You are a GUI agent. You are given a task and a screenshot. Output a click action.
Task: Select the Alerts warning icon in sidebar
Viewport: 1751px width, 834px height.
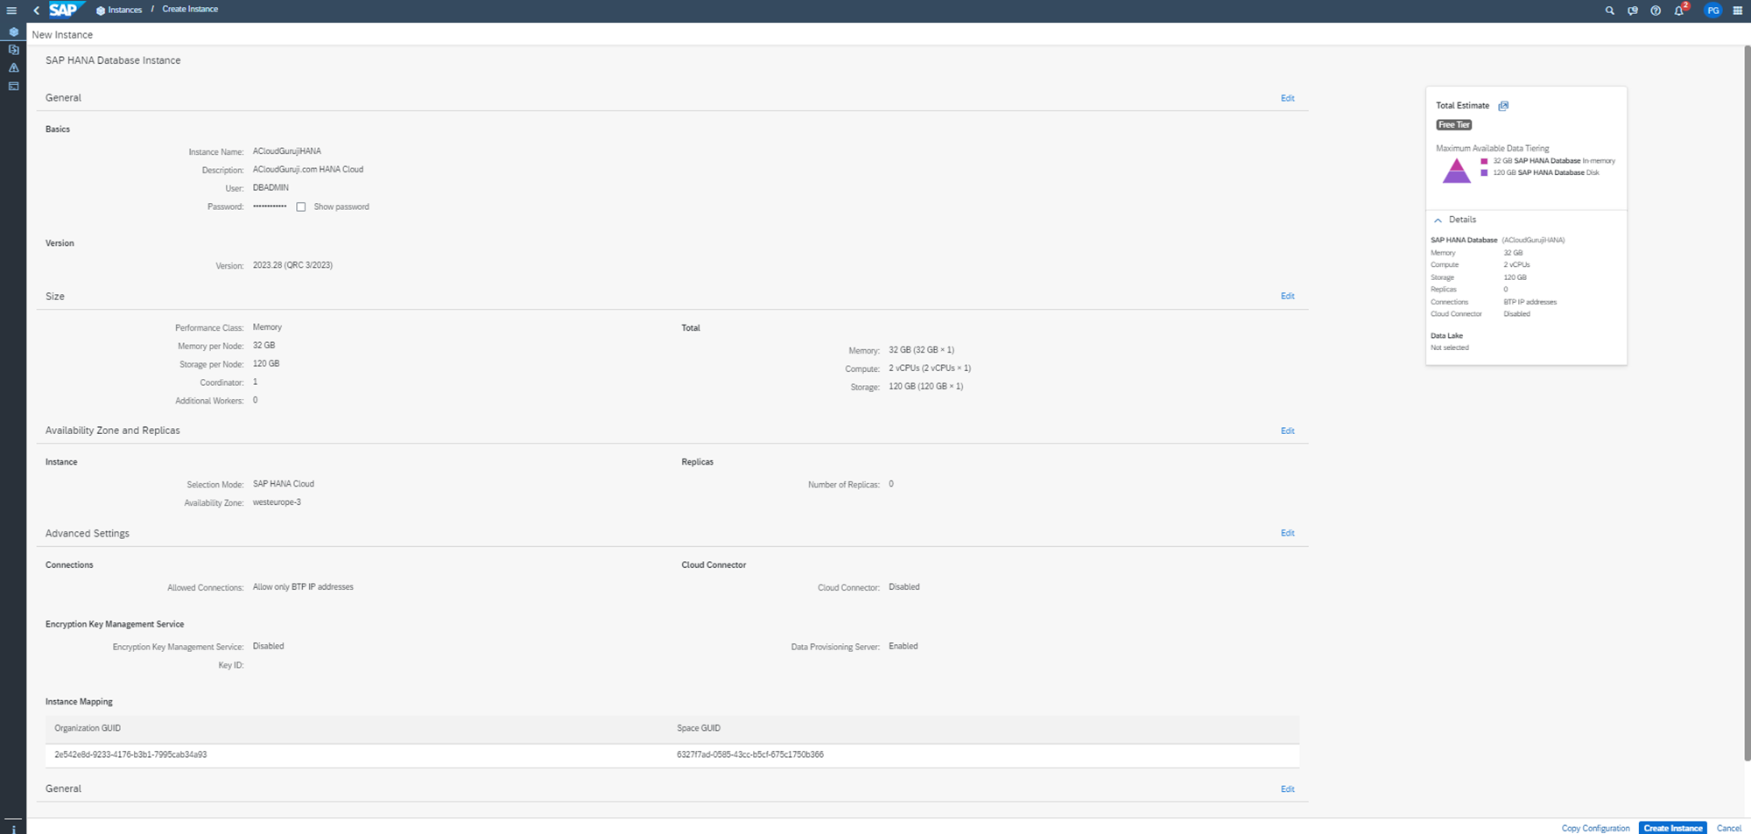pos(13,68)
